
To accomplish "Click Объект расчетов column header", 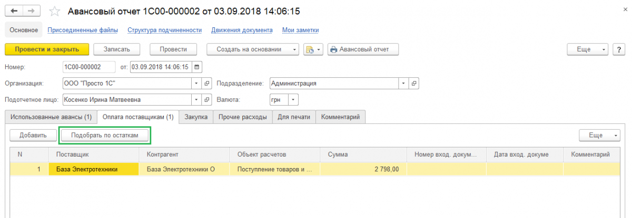I will (275, 154).
